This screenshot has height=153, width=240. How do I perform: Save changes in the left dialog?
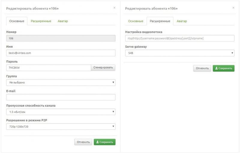(x=105, y=142)
